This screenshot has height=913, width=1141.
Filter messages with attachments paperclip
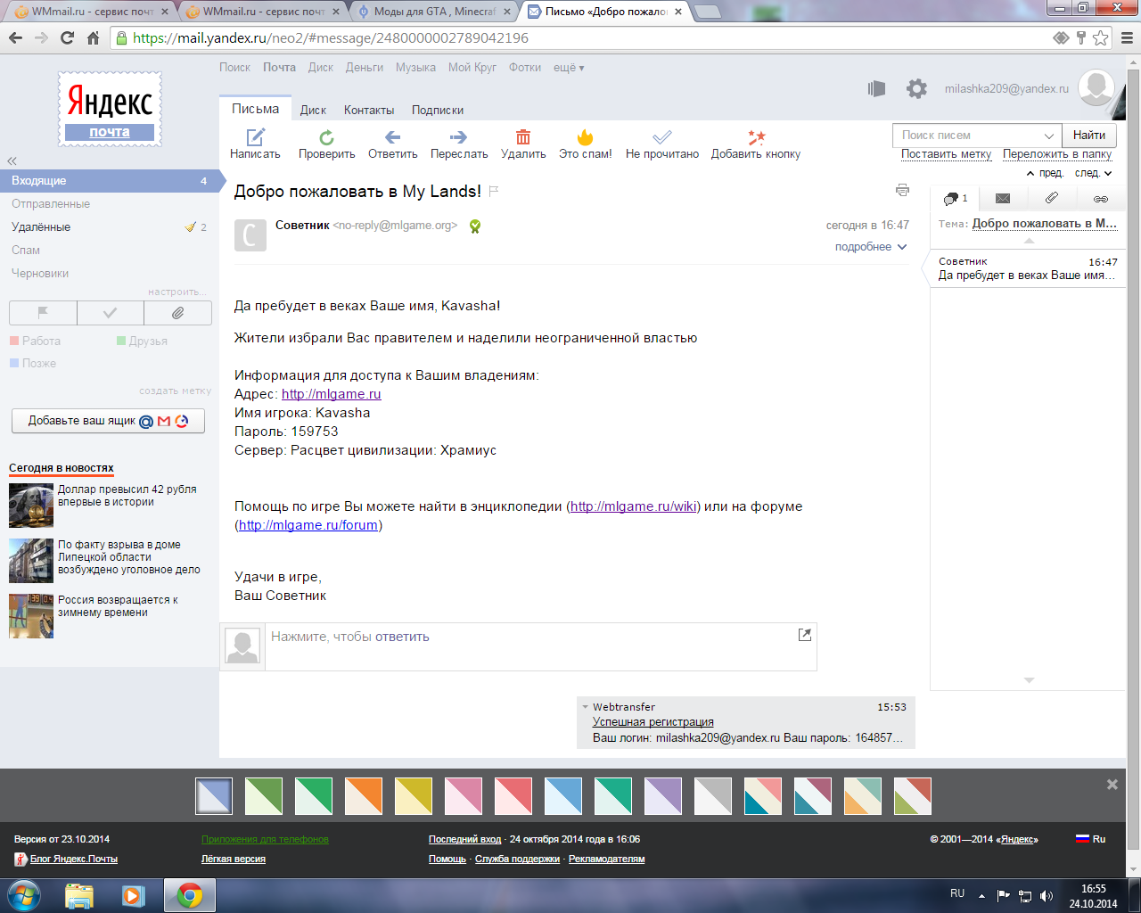(x=178, y=313)
